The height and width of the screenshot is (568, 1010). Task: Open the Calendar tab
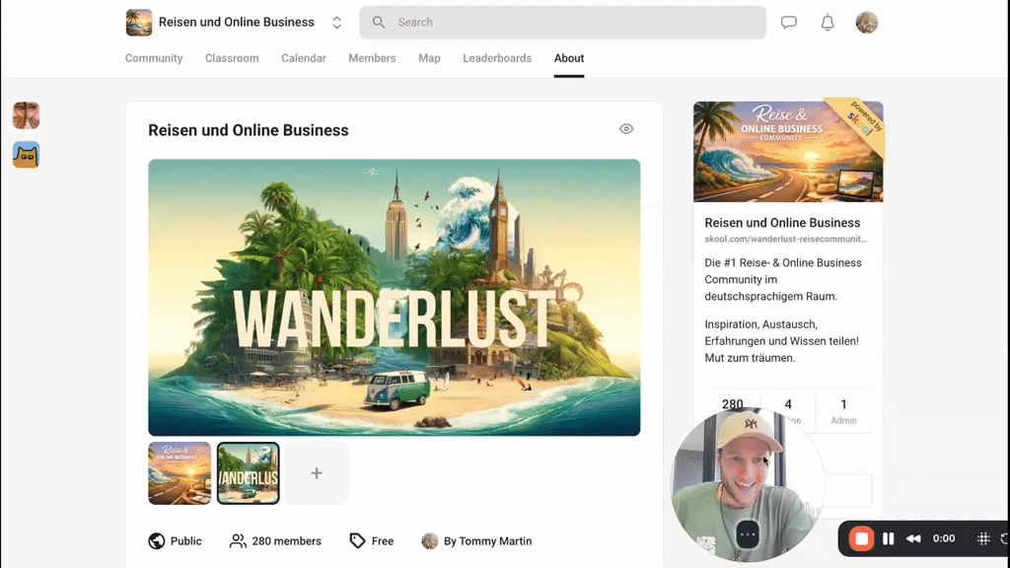(x=304, y=58)
